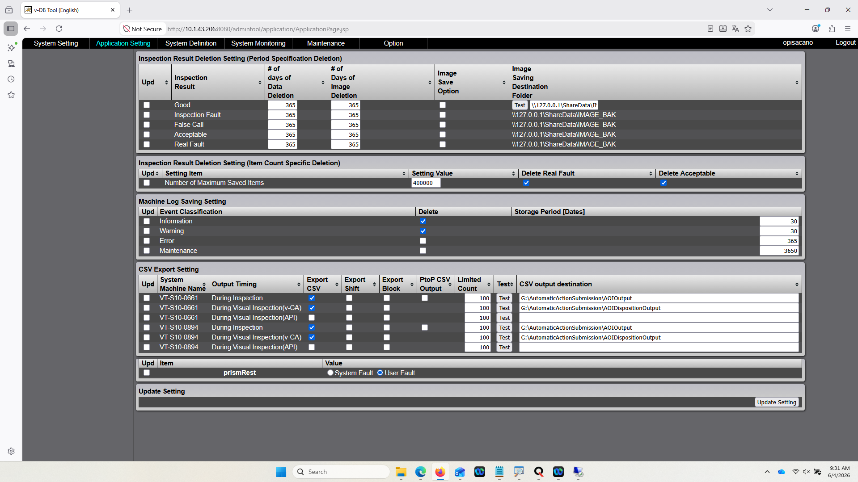Sort by Image Saving Destination Folder column
The width and height of the screenshot is (858, 482).
tap(797, 83)
